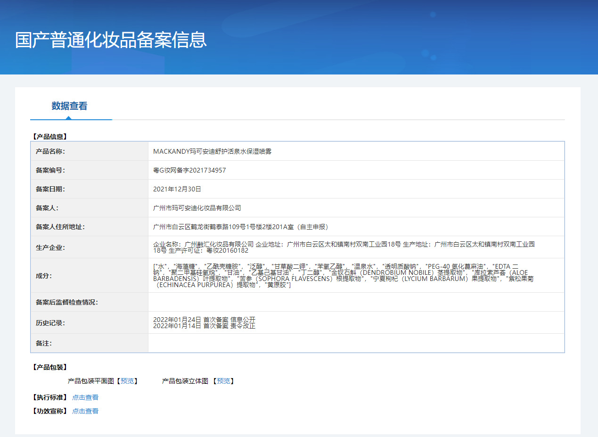Click the 生产企业 row label
The image size is (598, 437).
[50, 247]
